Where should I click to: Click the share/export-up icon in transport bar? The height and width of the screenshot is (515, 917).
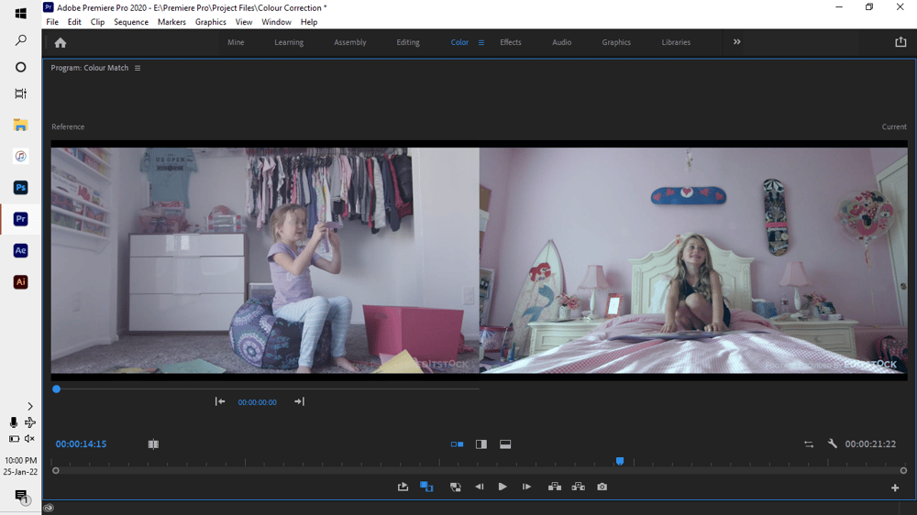point(403,487)
